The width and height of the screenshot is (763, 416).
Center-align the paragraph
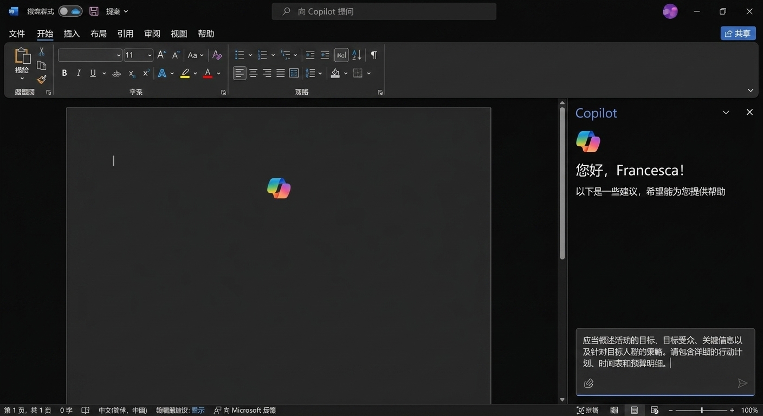click(x=253, y=73)
